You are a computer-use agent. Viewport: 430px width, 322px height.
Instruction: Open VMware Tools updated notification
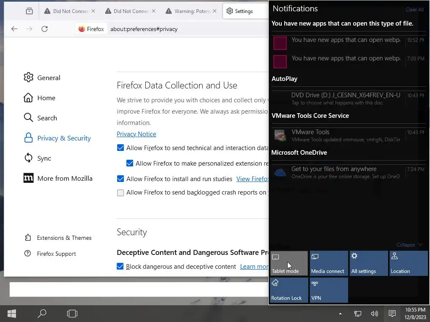coord(349,135)
